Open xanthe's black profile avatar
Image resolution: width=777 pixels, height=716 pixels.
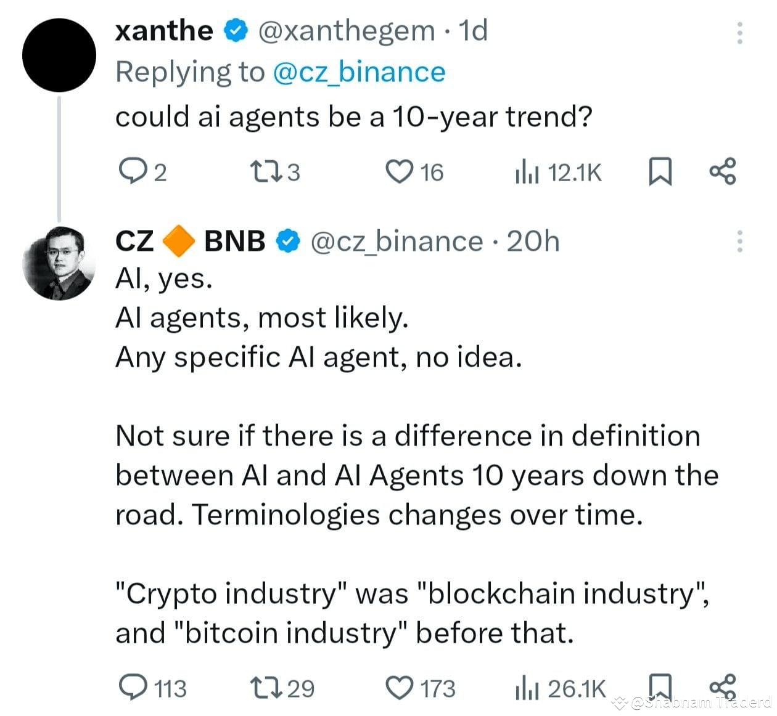[x=59, y=55]
